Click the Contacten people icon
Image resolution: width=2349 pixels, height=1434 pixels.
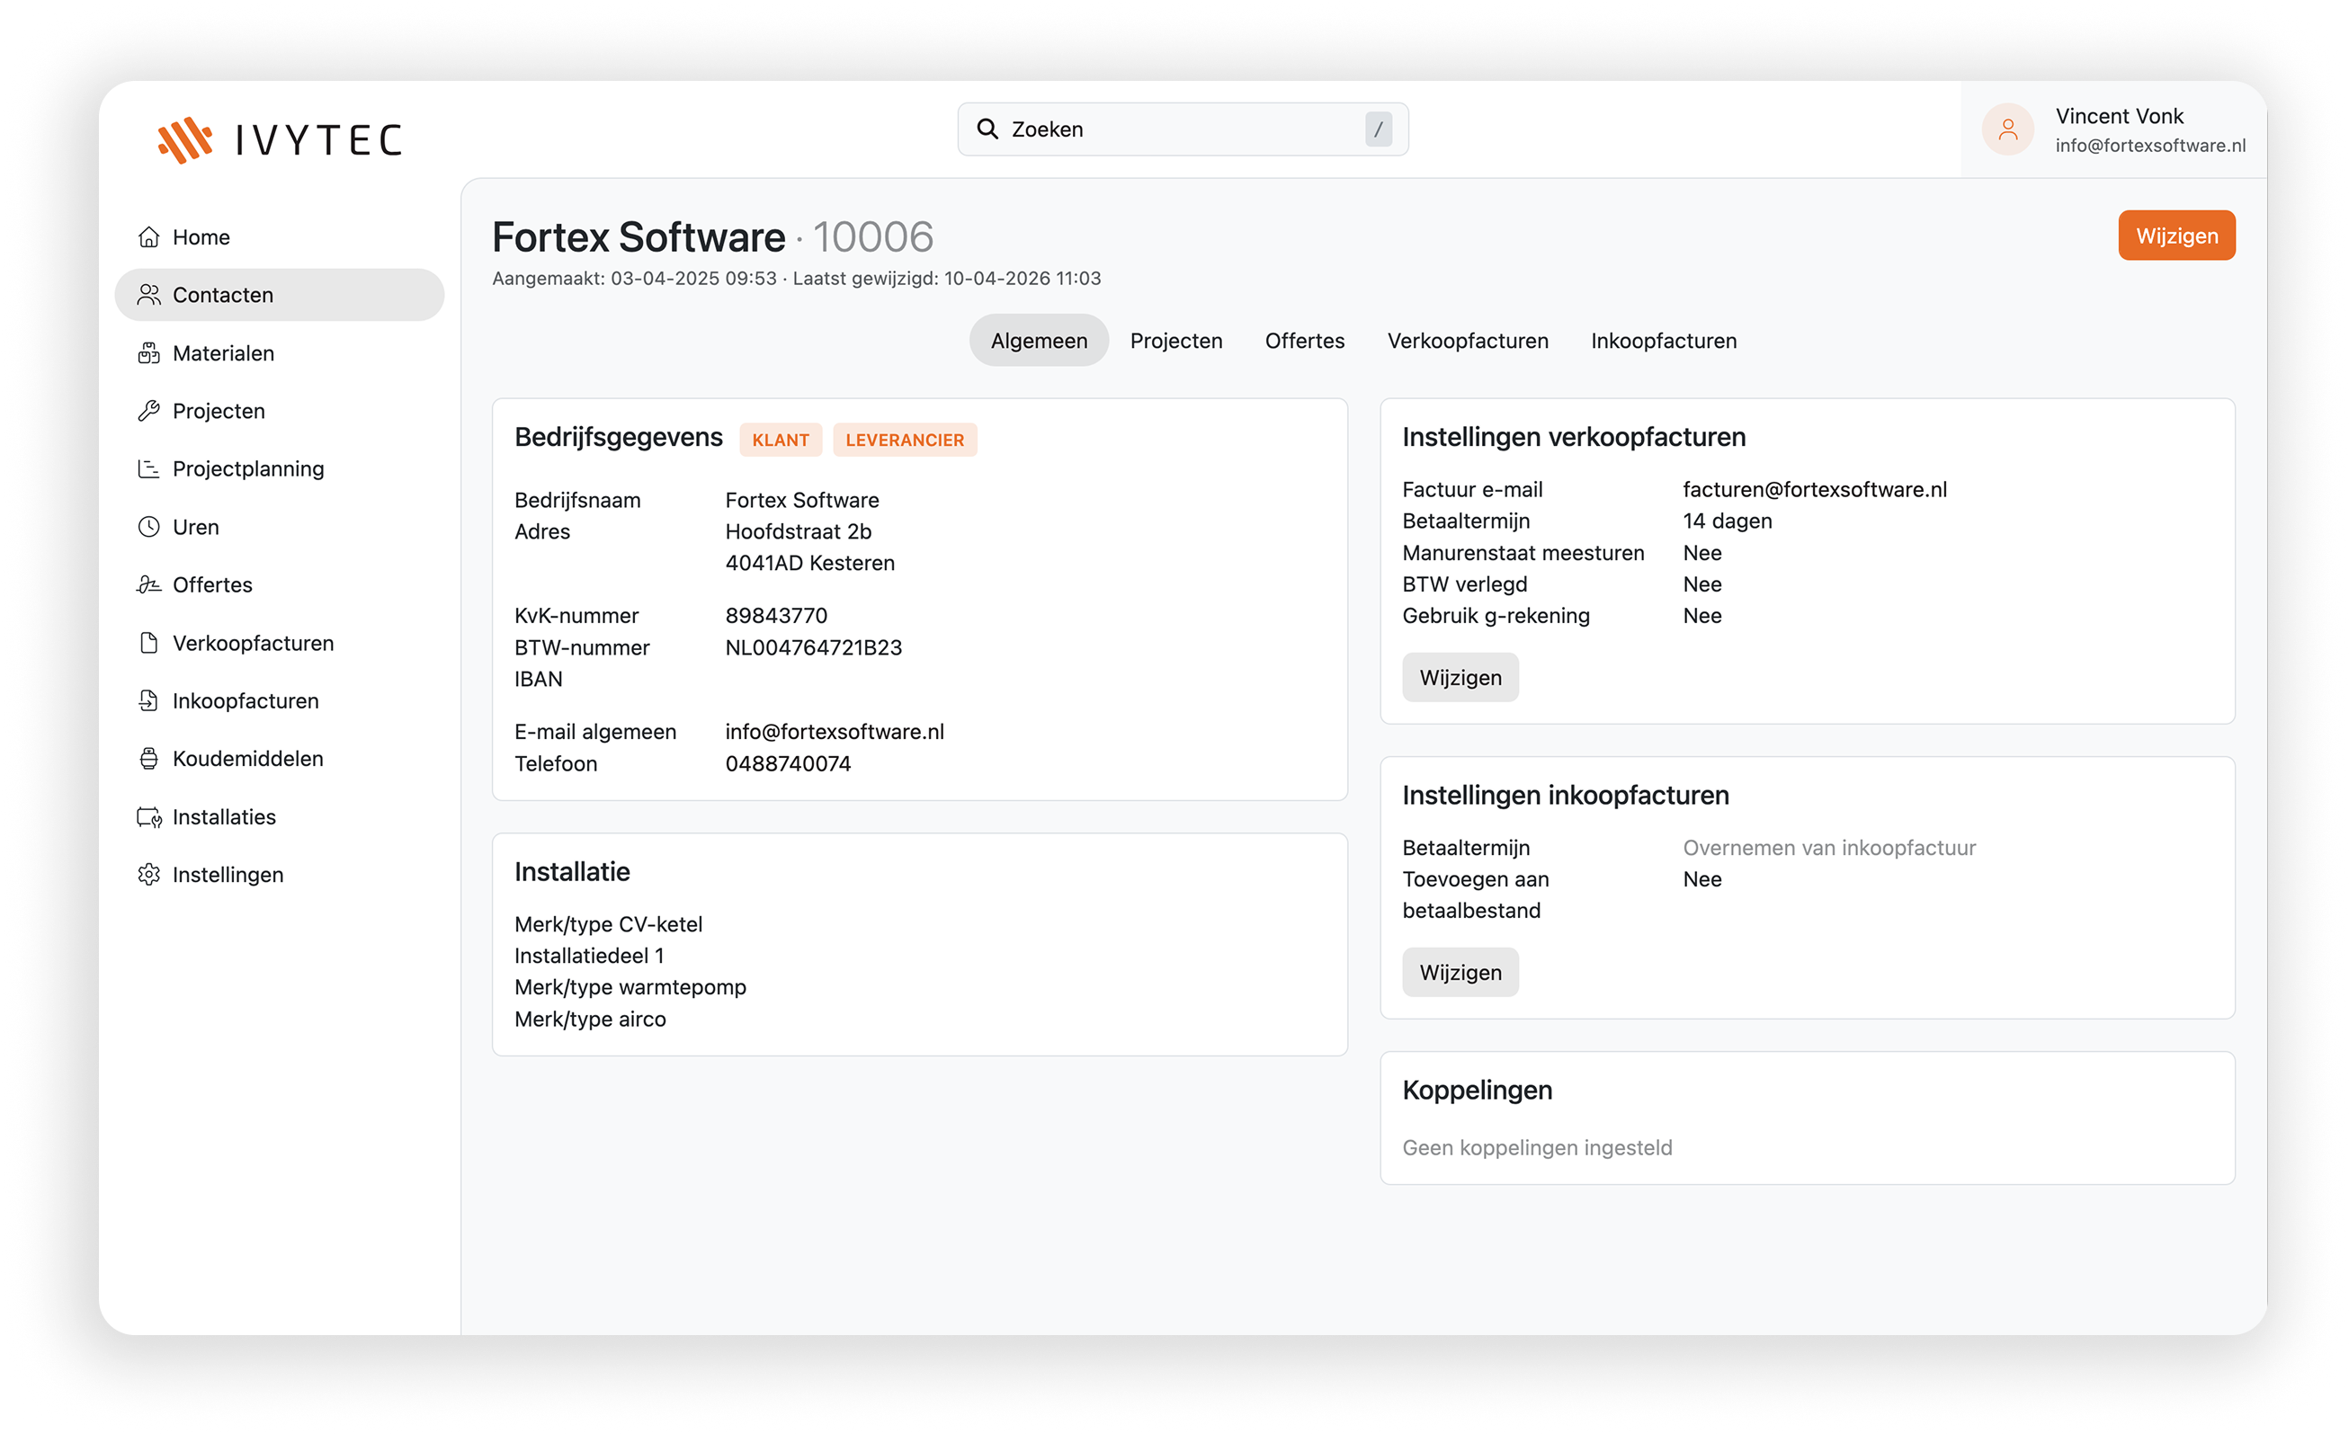[x=148, y=296]
